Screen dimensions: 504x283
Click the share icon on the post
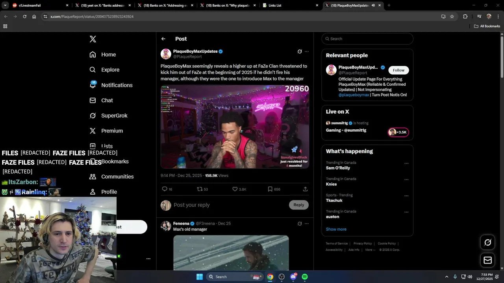305,189
